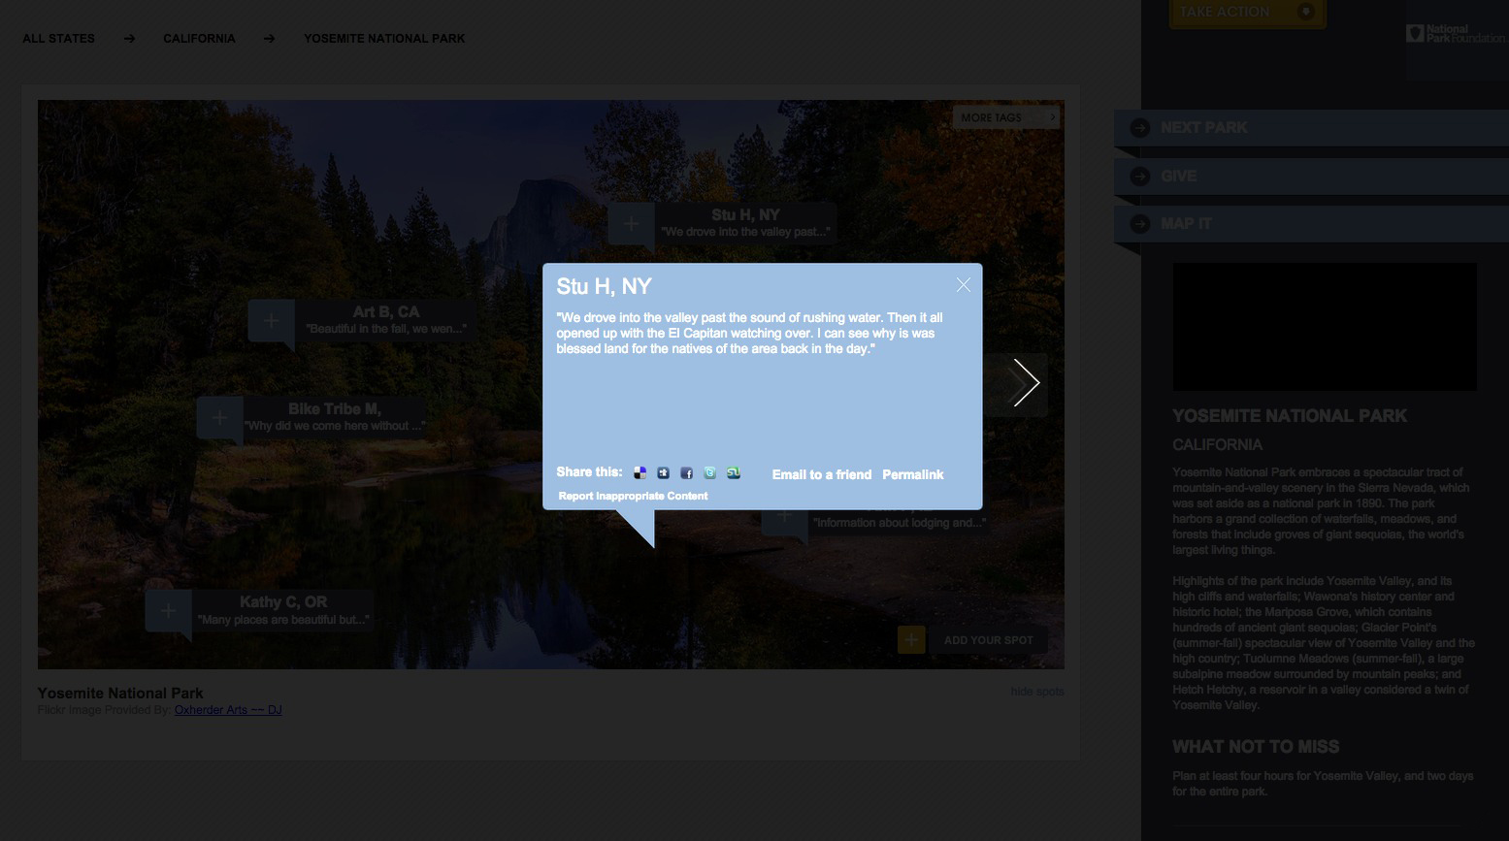Navigate to CALIFORNIA breadcrumb
Viewport: 1509px width, 841px height.
199,39
